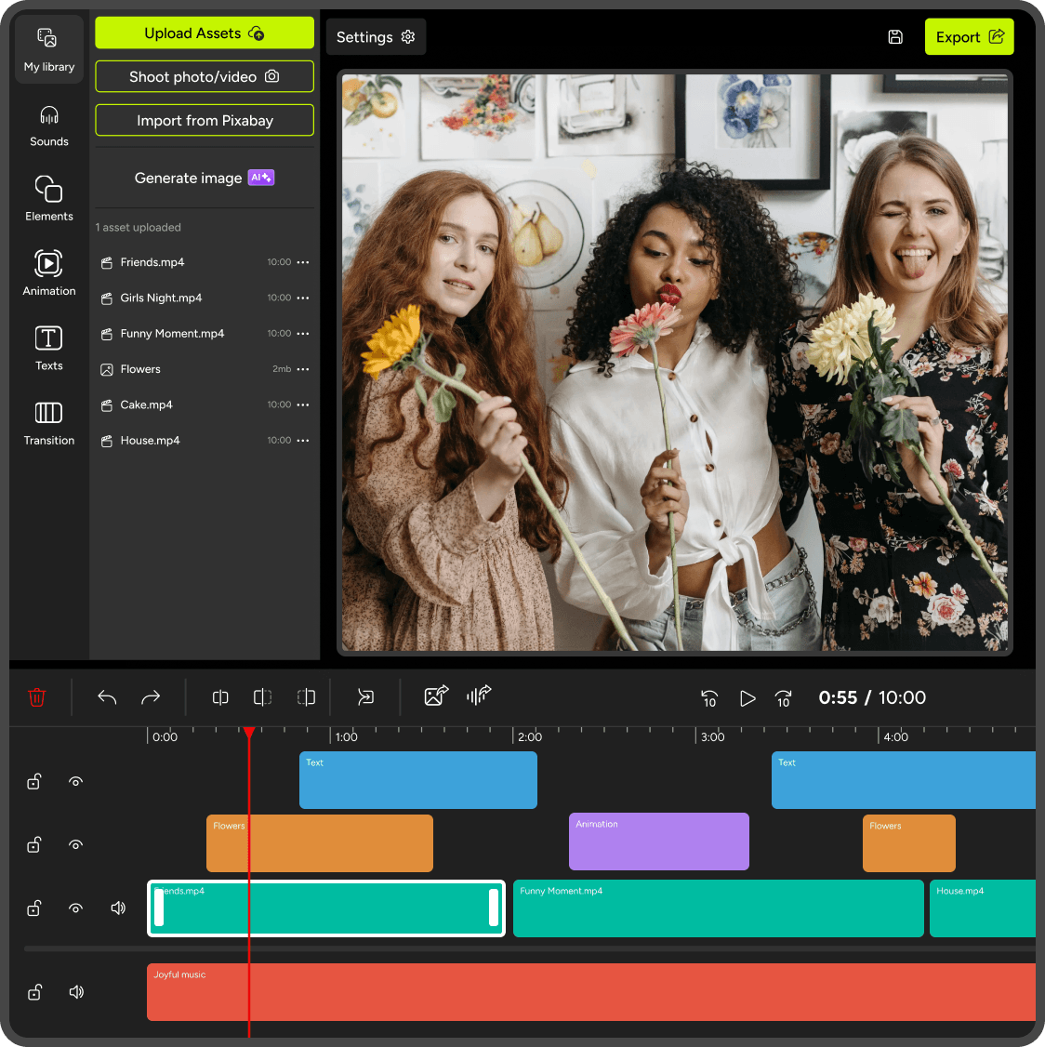Screen dimensions: 1045x1047
Task: Rewind 10 seconds
Action: click(709, 698)
